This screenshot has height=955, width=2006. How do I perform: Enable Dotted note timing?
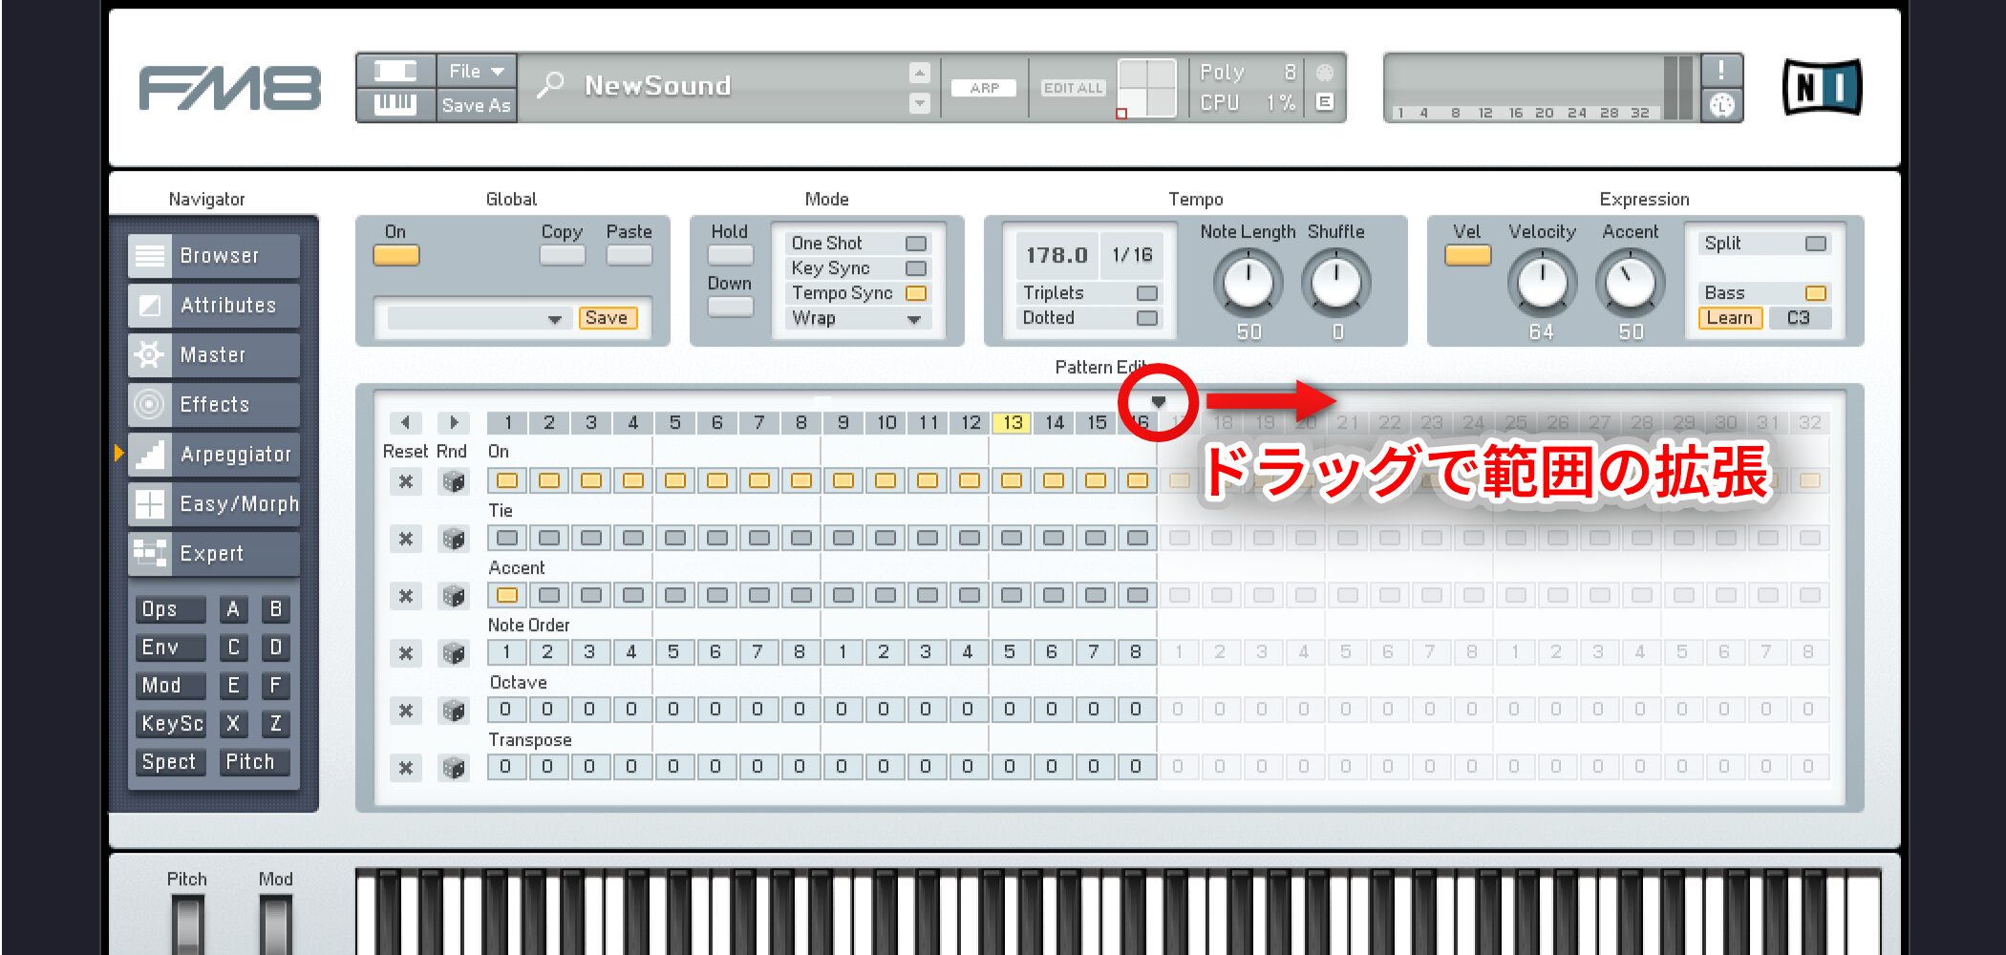(x=1147, y=318)
